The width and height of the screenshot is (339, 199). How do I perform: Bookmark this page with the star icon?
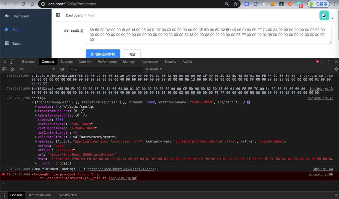click(x=236, y=4)
